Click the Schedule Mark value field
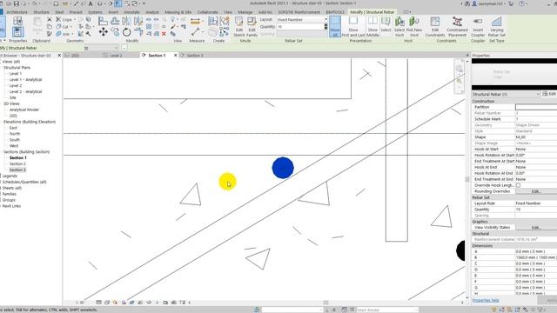 (x=536, y=119)
